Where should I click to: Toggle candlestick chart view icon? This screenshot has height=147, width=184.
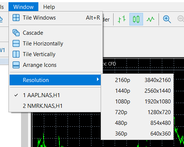click(x=136, y=19)
